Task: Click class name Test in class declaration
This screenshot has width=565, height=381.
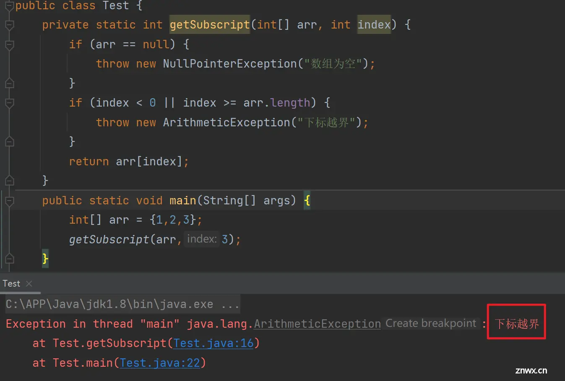Action: (116, 6)
